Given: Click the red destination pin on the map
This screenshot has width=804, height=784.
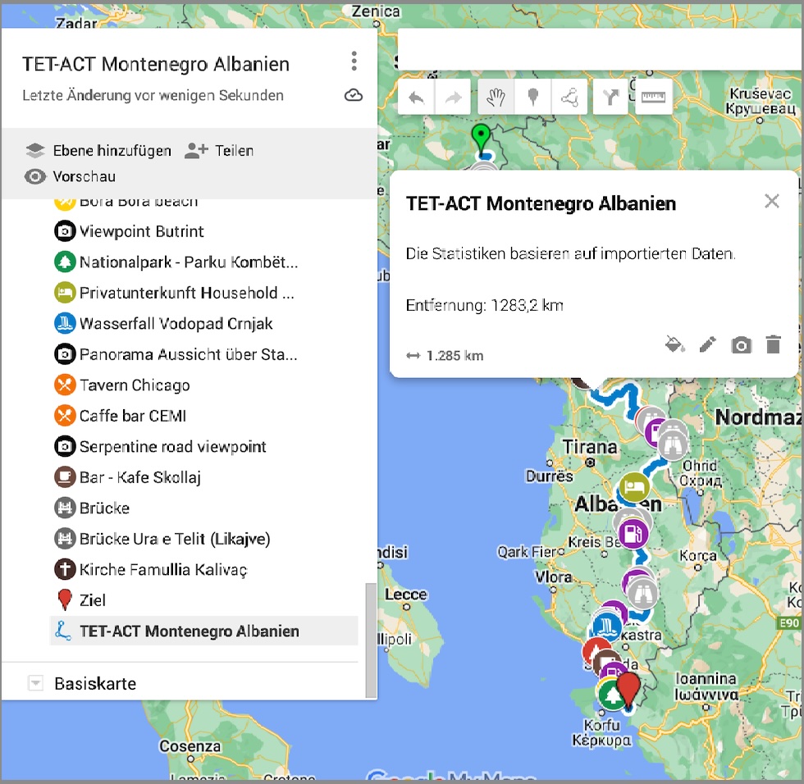Looking at the screenshot, I should coord(628,690).
